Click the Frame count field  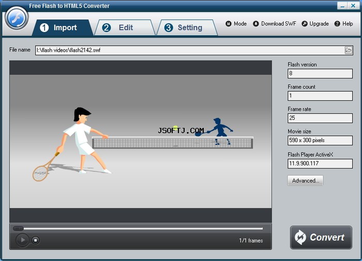(320, 96)
